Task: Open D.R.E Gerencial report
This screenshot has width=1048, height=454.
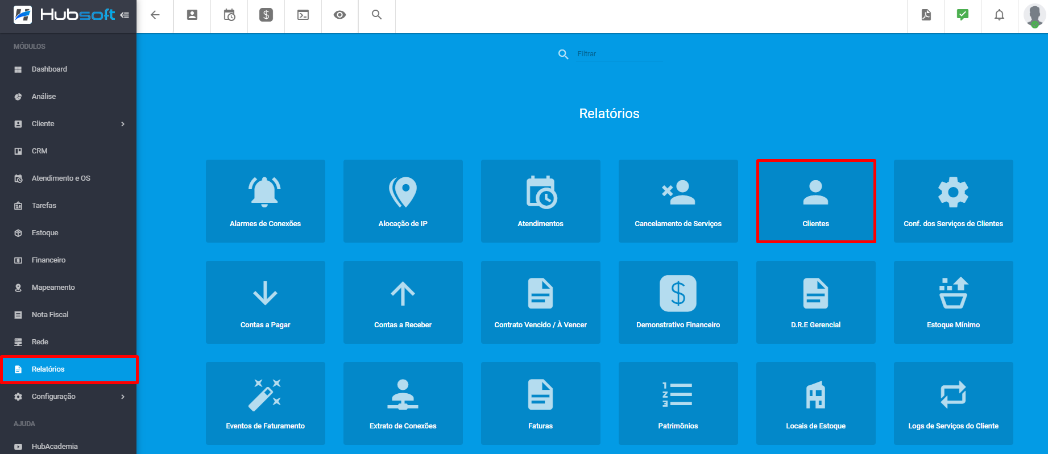Action: point(816,302)
